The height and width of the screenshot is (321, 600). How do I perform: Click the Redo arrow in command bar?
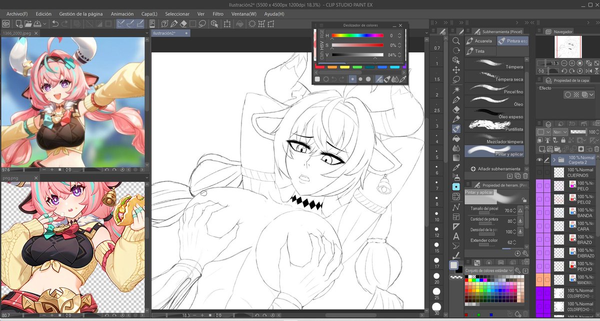[x=65, y=23]
